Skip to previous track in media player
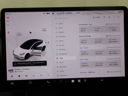128x96 pixels. tap(12, 76)
